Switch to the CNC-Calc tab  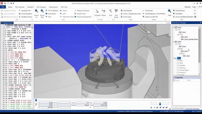64,7
